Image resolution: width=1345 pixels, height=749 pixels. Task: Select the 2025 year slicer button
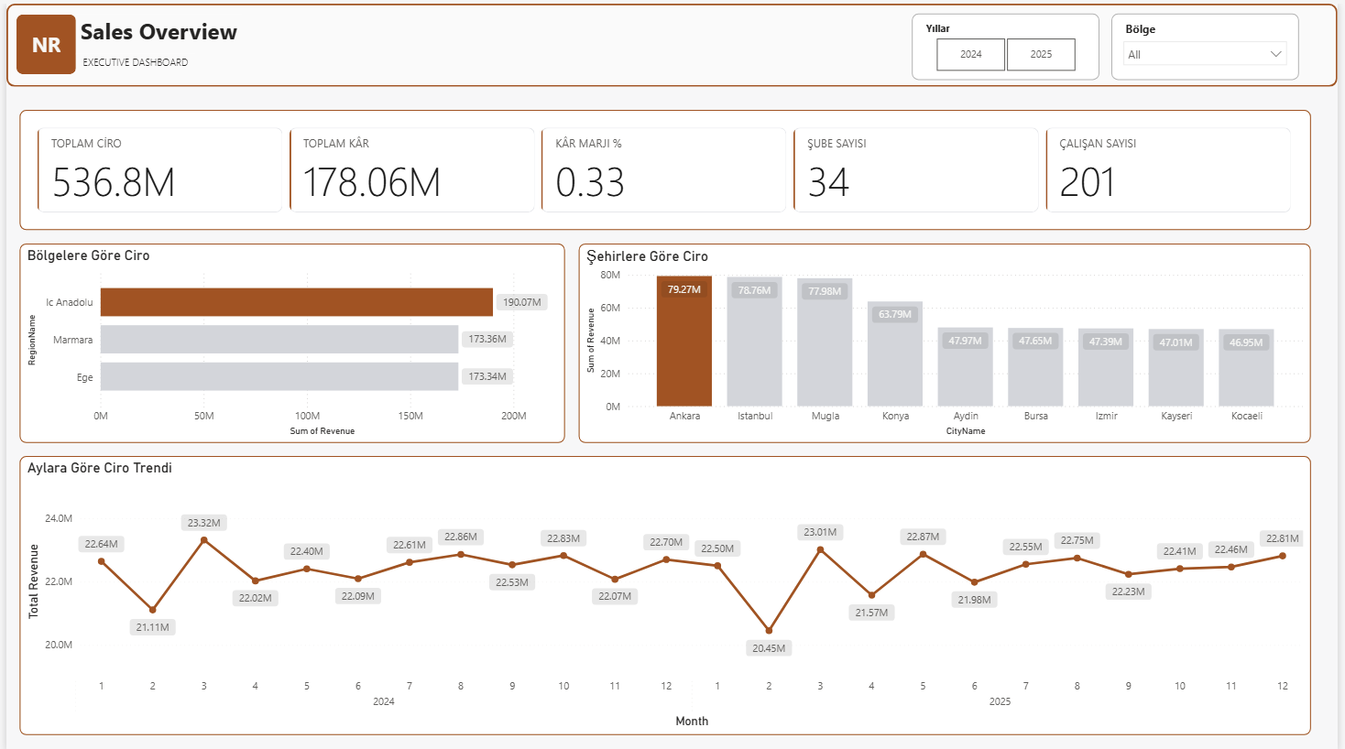pyautogui.click(x=1041, y=55)
